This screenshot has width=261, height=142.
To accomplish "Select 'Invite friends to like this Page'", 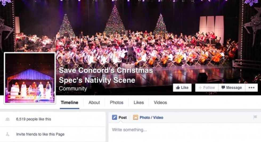I will [x=40, y=135].
